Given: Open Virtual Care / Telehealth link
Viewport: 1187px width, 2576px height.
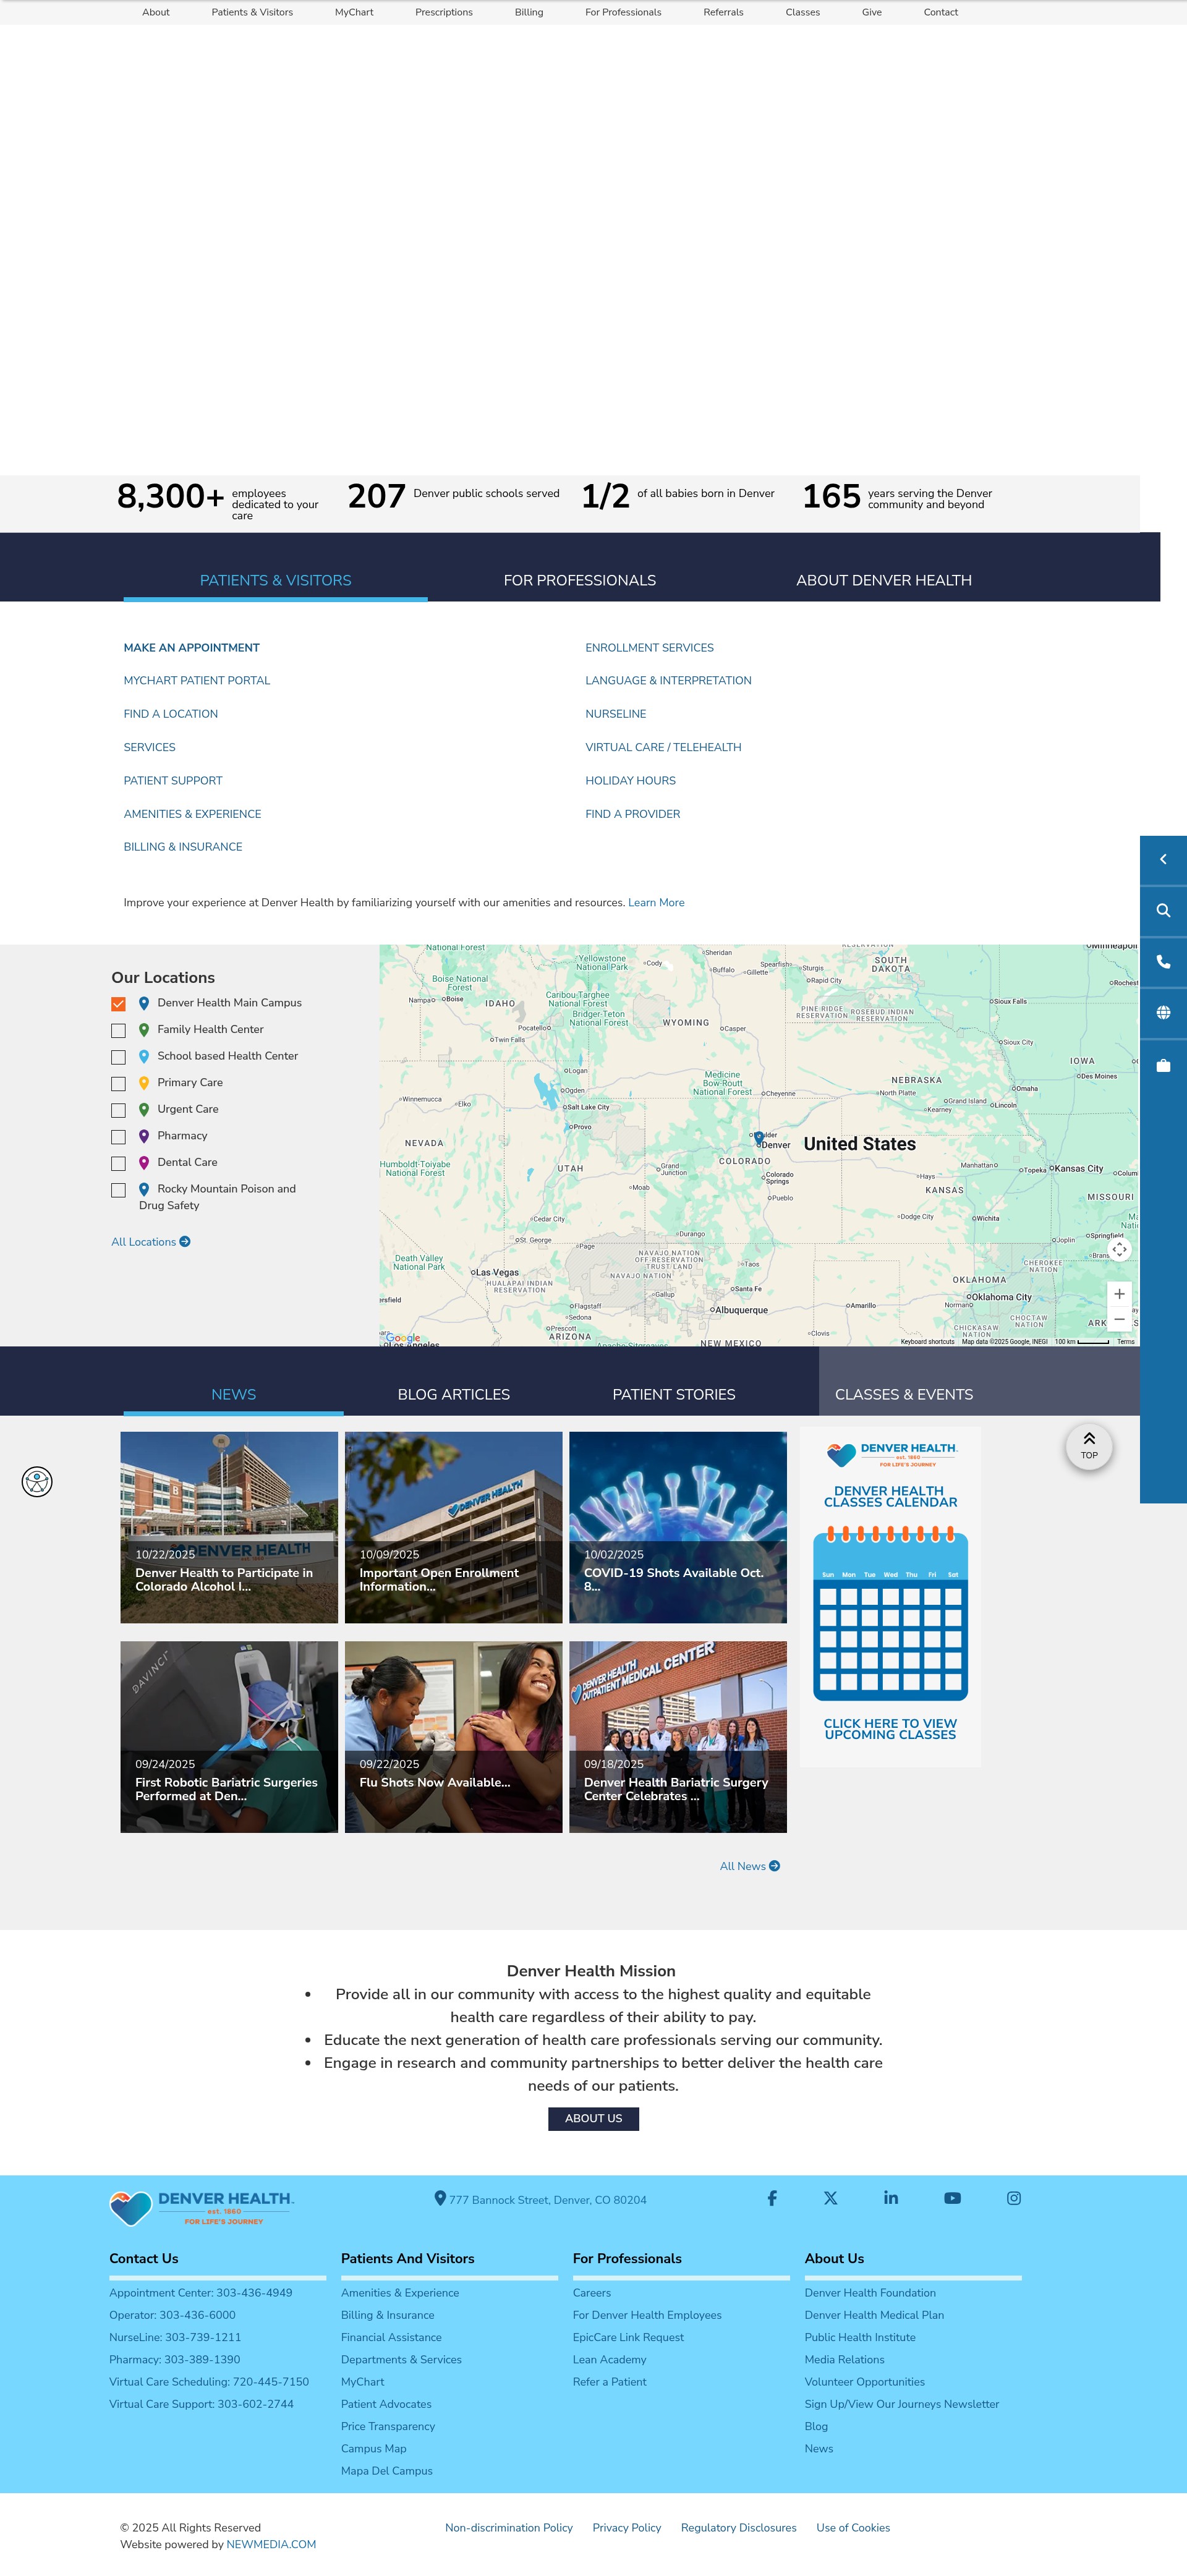Looking at the screenshot, I should (663, 747).
